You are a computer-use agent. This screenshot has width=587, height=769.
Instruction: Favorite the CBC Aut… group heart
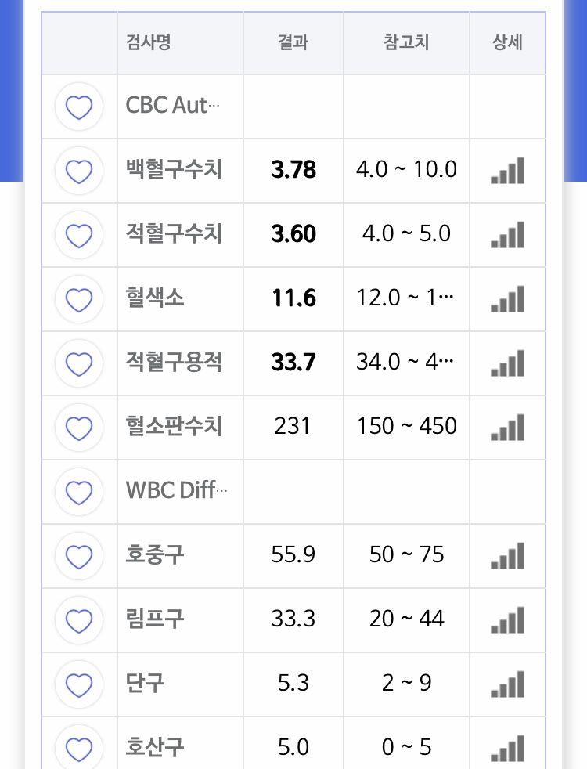point(79,107)
